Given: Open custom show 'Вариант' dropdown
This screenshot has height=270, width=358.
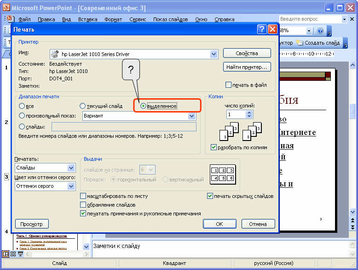Looking at the screenshot, I should (191, 116).
